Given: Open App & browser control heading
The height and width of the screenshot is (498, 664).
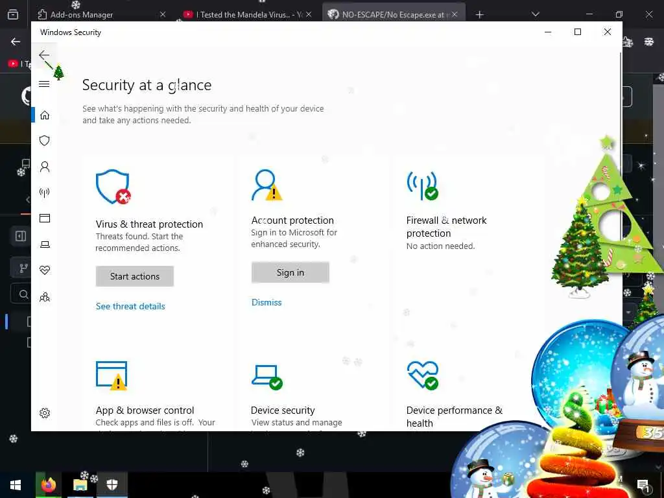Looking at the screenshot, I should coord(145,410).
